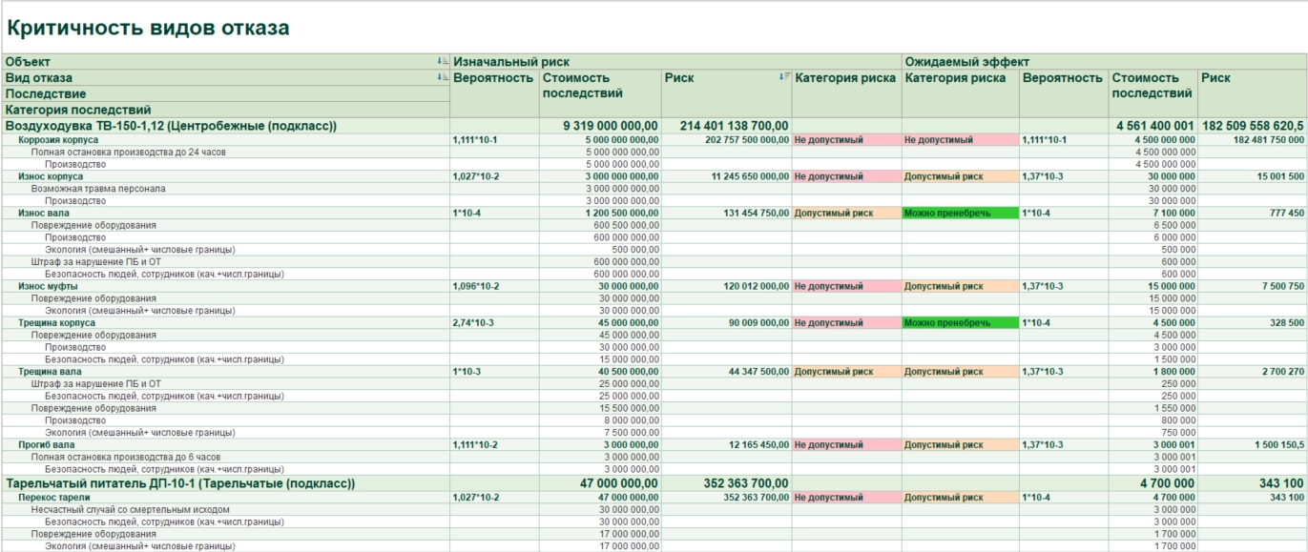
Task: Select the Тарельчатый питатель ДП-10-1 group row
Action: pyautogui.click(x=180, y=484)
